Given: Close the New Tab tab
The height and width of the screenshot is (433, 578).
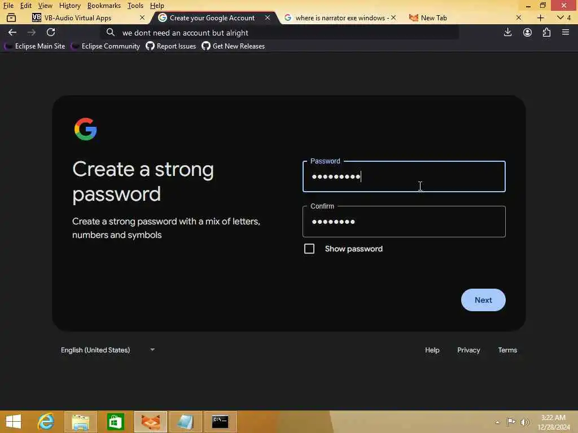Looking at the screenshot, I should point(519,17).
